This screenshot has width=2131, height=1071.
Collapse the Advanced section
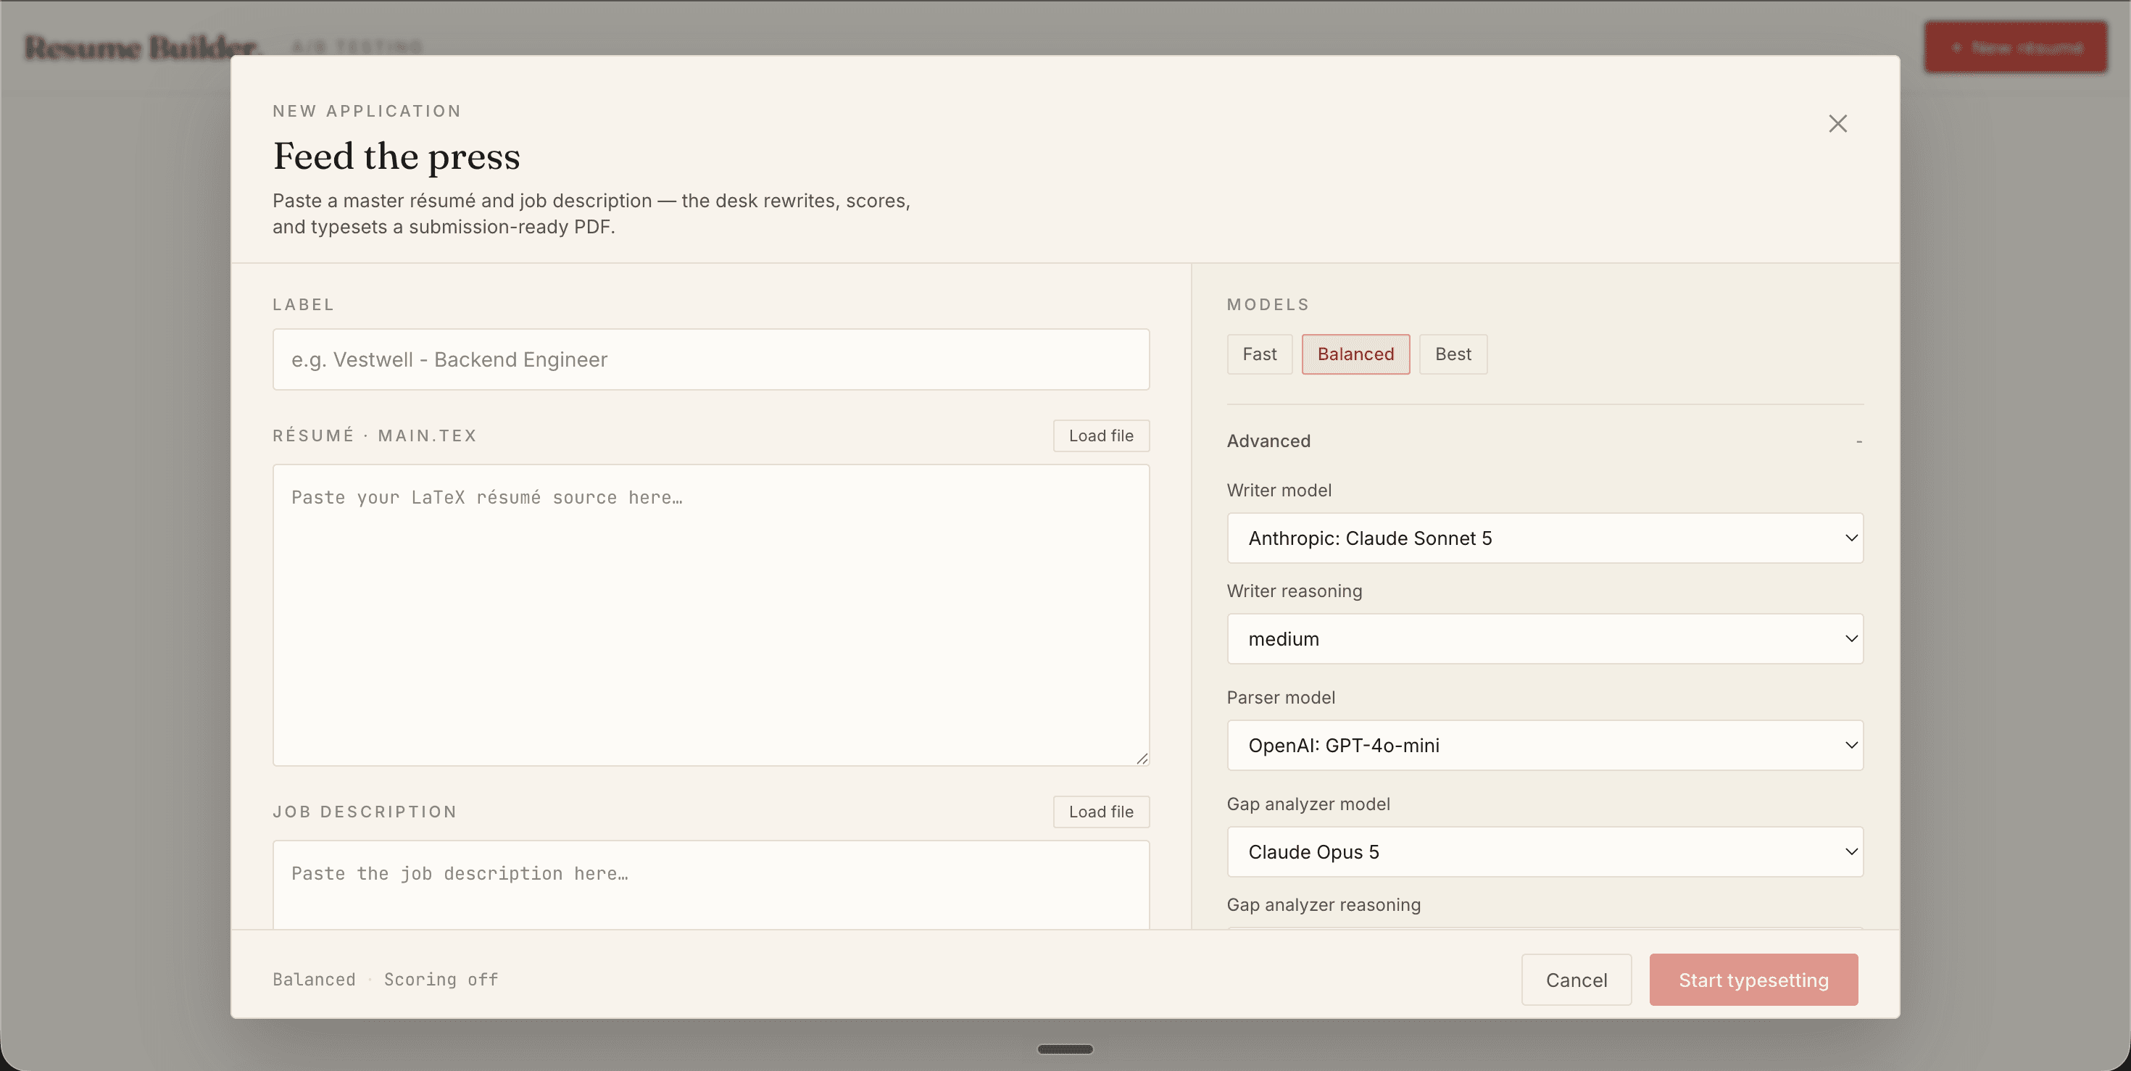(x=1545, y=441)
